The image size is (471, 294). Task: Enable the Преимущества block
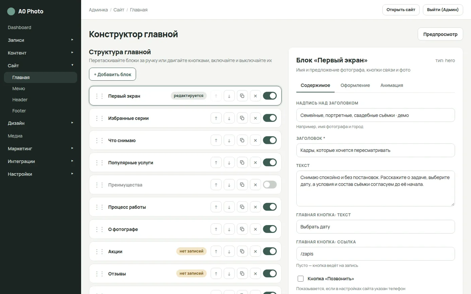(270, 184)
